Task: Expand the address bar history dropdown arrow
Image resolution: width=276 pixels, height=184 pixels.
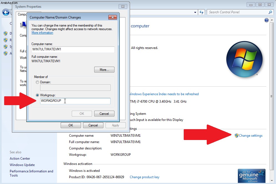Action: pyautogui.click(x=195, y=12)
